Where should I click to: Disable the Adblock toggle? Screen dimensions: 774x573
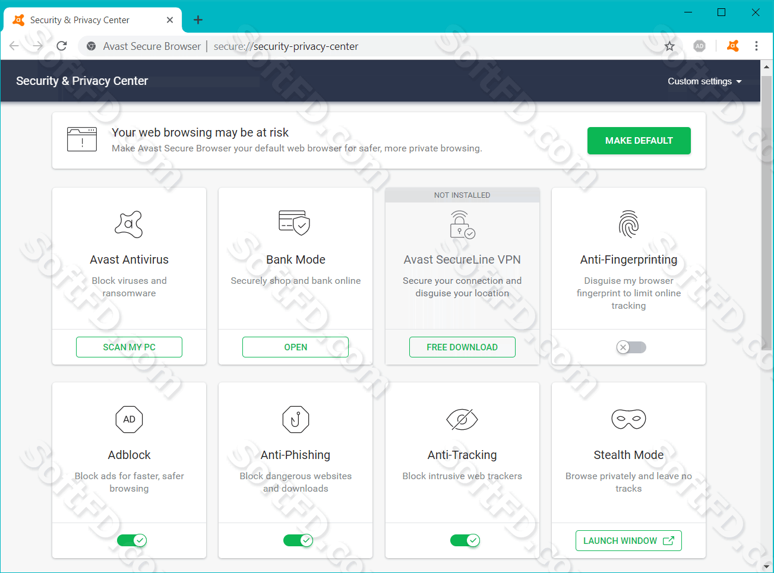(x=132, y=540)
